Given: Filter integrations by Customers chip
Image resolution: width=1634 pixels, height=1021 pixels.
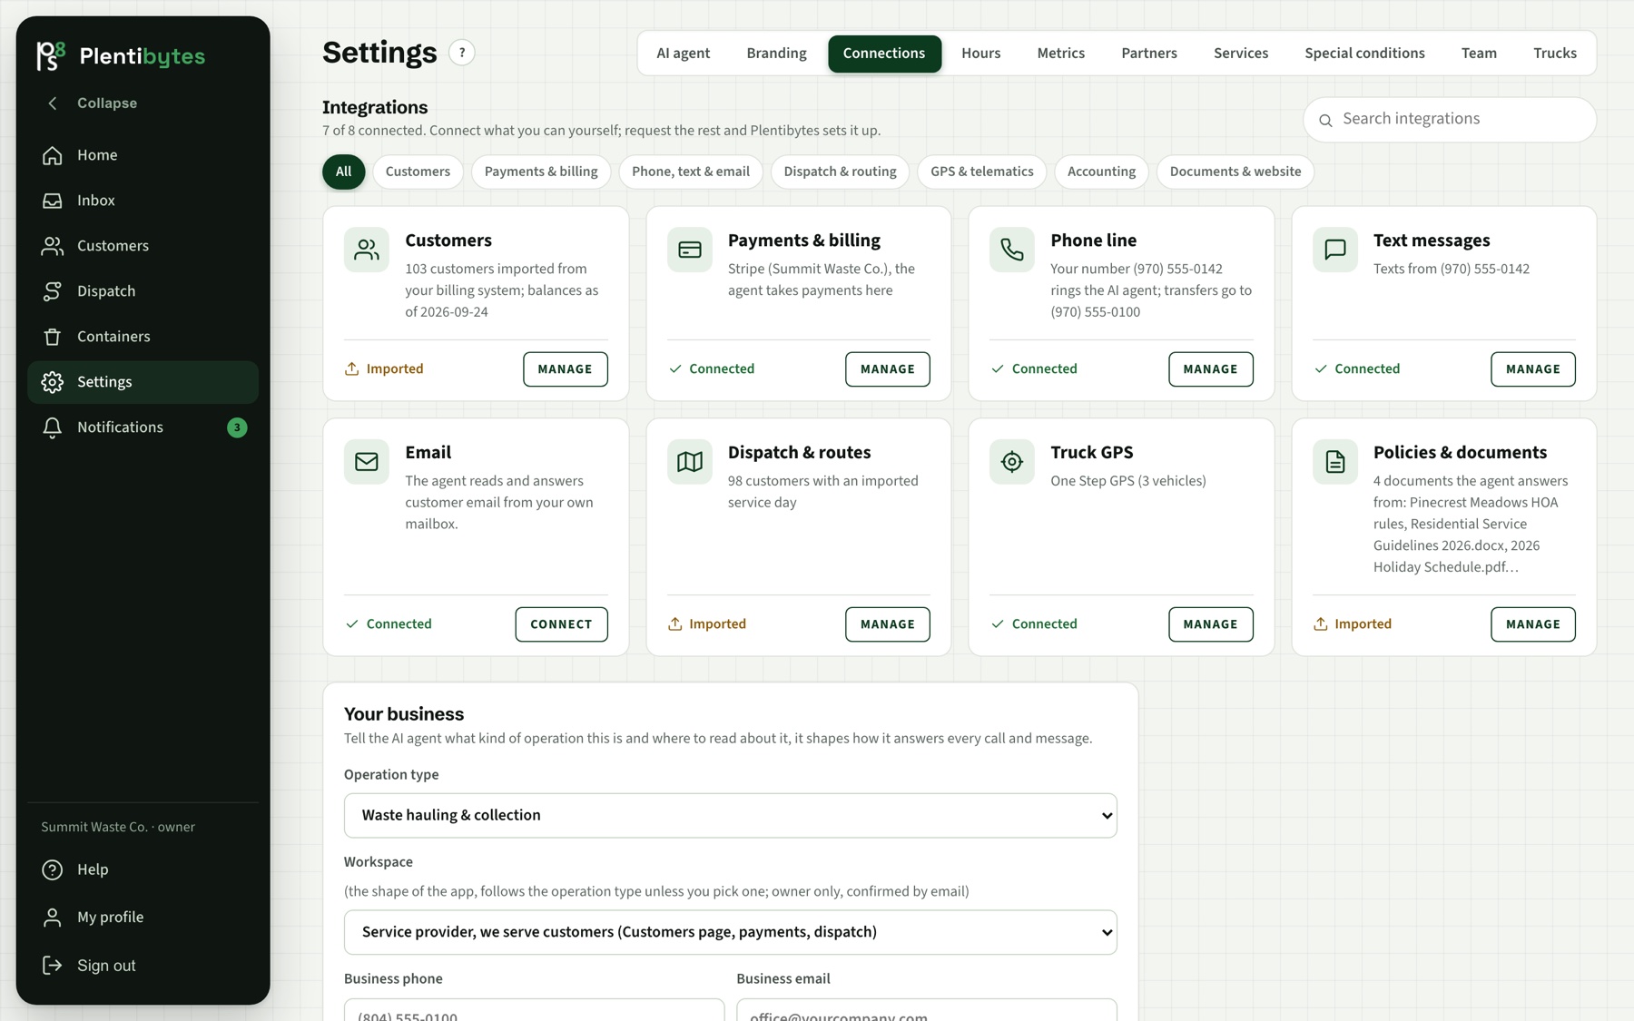Looking at the screenshot, I should click(418, 172).
